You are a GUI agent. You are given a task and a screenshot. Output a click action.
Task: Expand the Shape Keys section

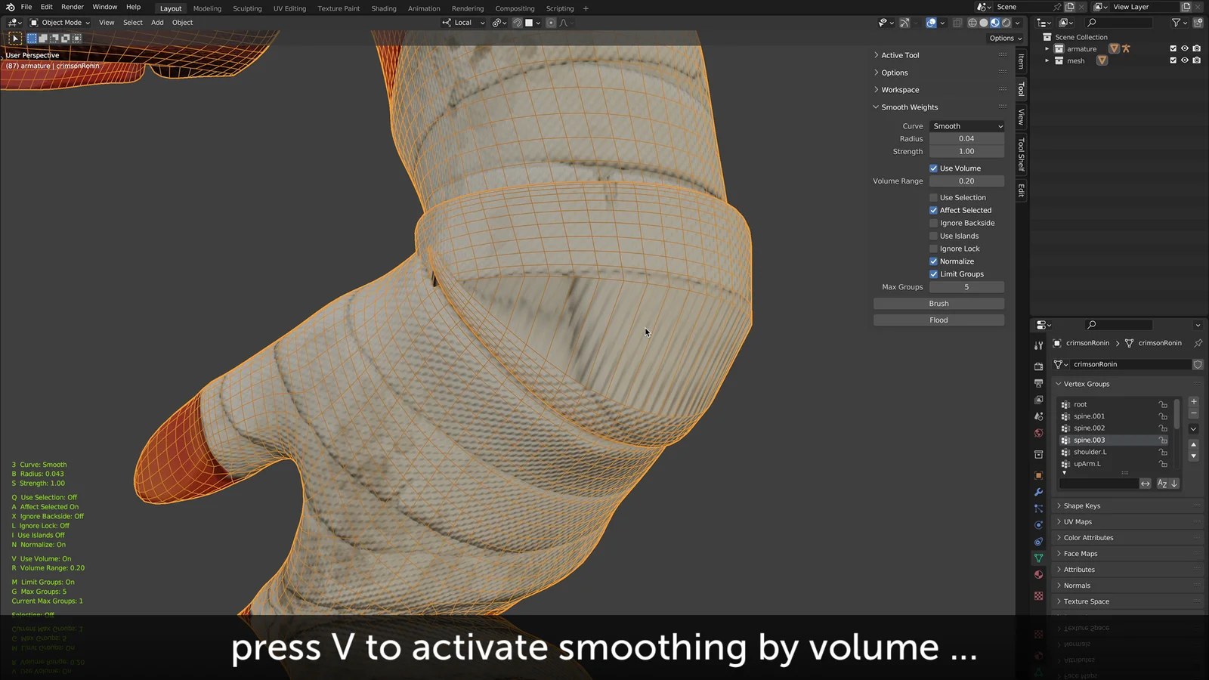pos(1082,505)
